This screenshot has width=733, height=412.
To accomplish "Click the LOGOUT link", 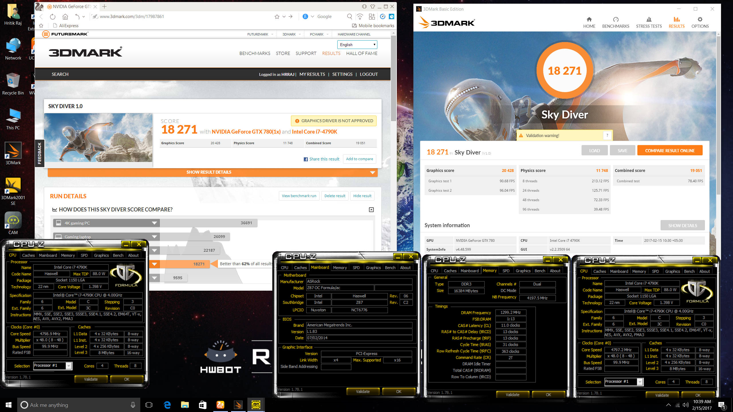I will 369,74.
